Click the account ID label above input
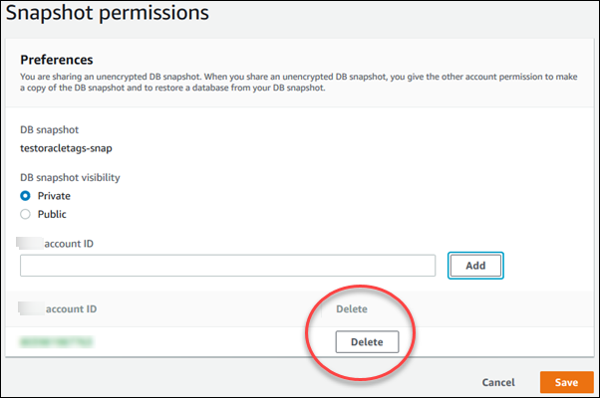This screenshot has width=600, height=398. pos(83,242)
